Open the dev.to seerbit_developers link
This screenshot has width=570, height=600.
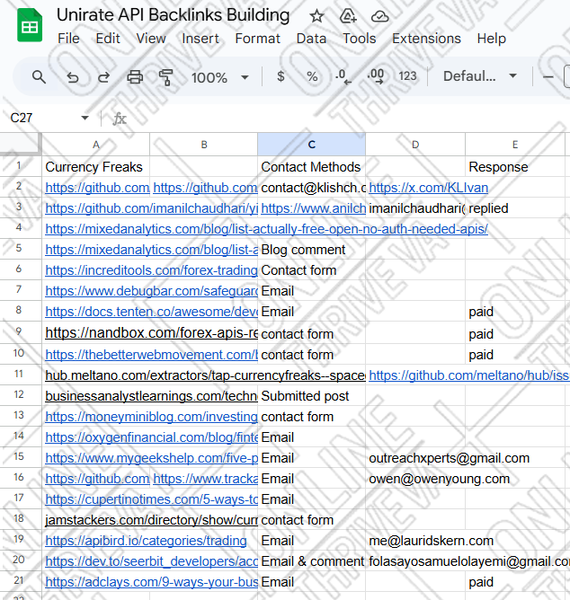pyautogui.click(x=151, y=561)
